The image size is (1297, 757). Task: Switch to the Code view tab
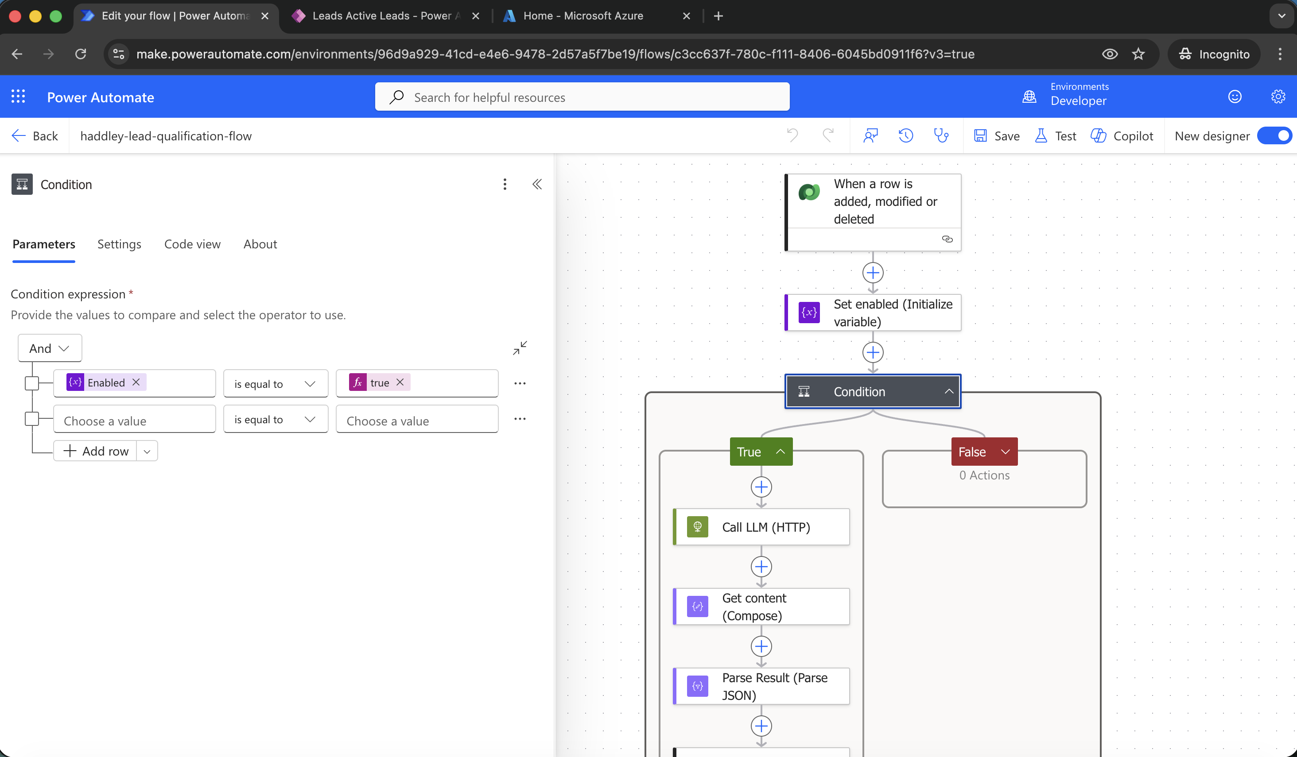point(192,244)
